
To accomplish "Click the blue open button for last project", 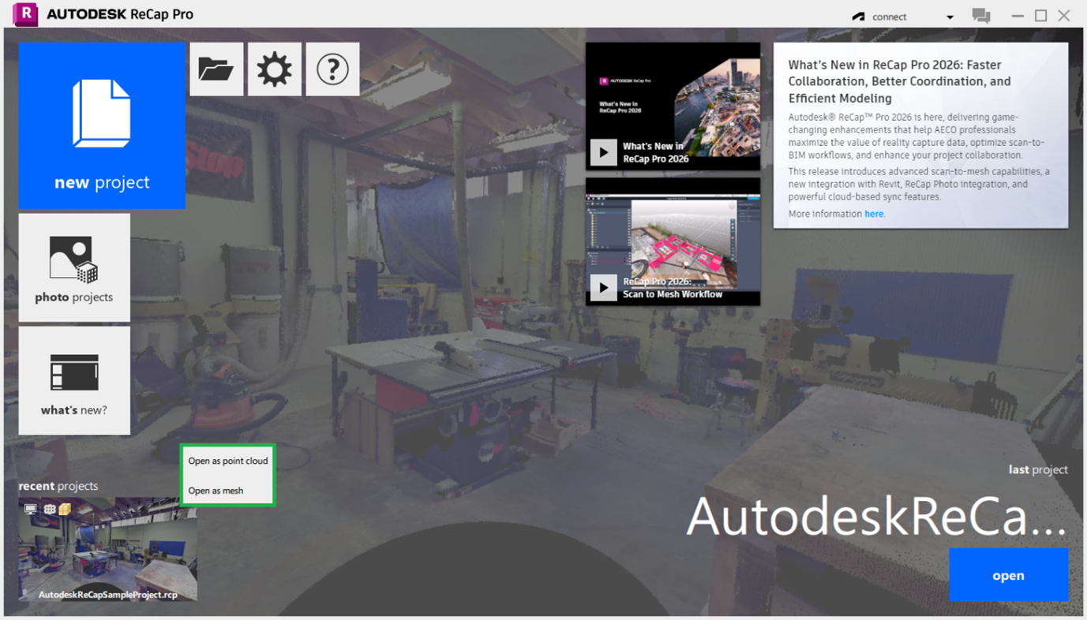I will click(x=1008, y=575).
